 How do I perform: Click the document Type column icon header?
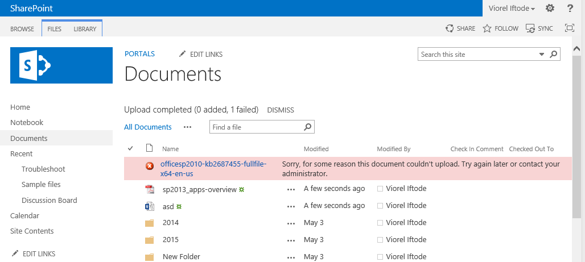[x=149, y=148]
